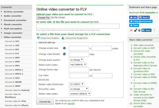Click the StumbleUpon share icon
The image size is (159, 108).
(x=139, y=30)
